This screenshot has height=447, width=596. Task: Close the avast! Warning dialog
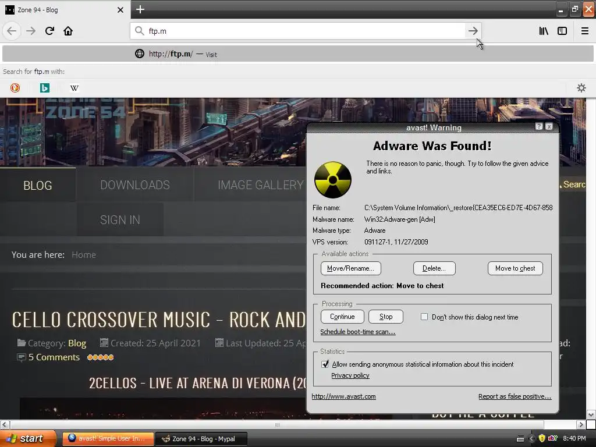coord(549,126)
